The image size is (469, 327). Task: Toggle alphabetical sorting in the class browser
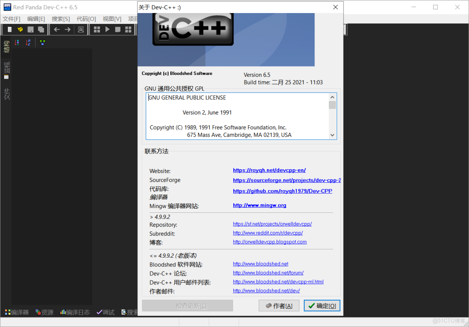(x=28, y=42)
